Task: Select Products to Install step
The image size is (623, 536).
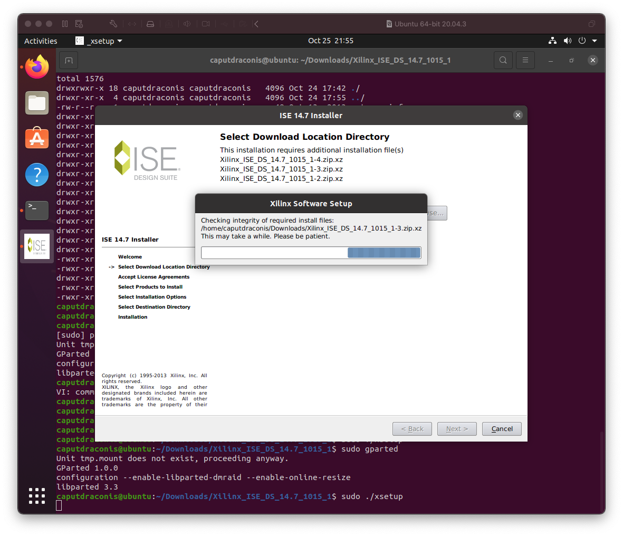Action: (150, 287)
